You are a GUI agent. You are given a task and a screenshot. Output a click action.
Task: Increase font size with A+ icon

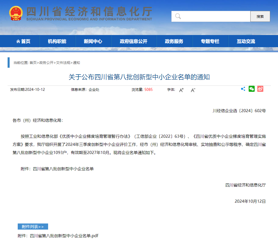pyautogui.click(x=181, y=90)
